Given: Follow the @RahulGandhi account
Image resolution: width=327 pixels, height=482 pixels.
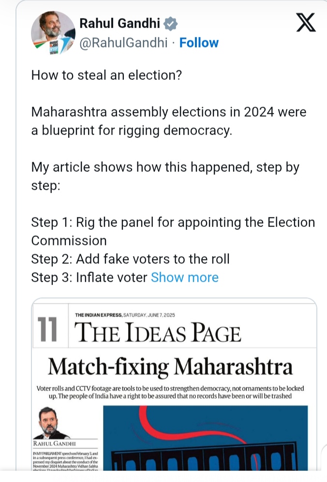Looking at the screenshot, I should pyautogui.click(x=199, y=43).
